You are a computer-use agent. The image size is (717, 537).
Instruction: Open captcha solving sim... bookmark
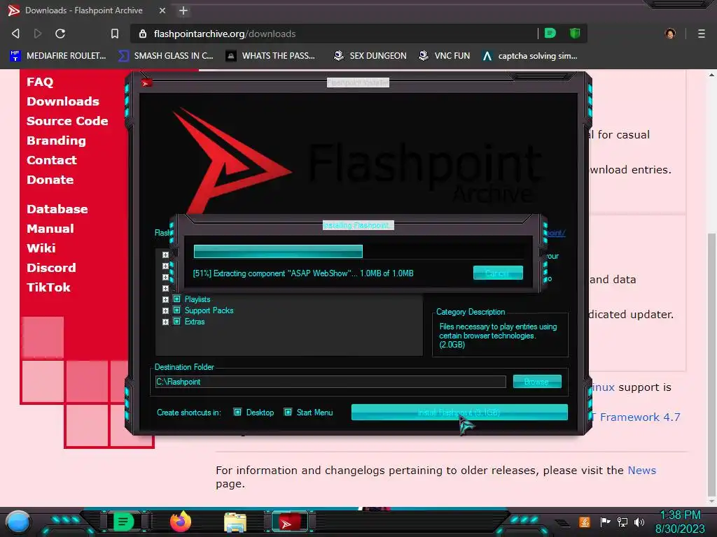coord(530,56)
